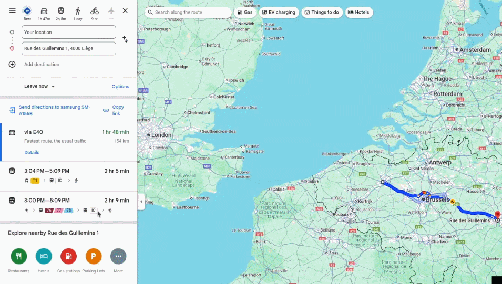This screenshot has width=502, height=284.
Task: Click the transit icon of 2 hr 9 min route
Action: (12, 201)
